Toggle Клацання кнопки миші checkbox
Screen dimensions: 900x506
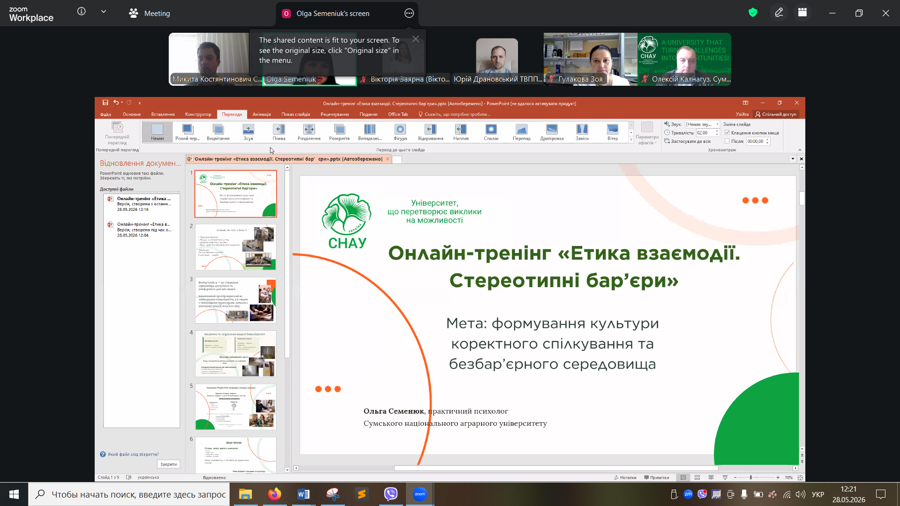coord(727,133)
